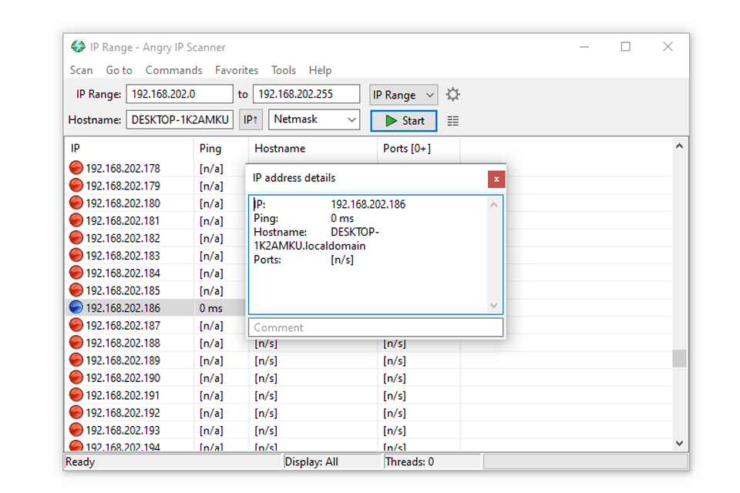Open the Tools menu

[x=283, y=70]
